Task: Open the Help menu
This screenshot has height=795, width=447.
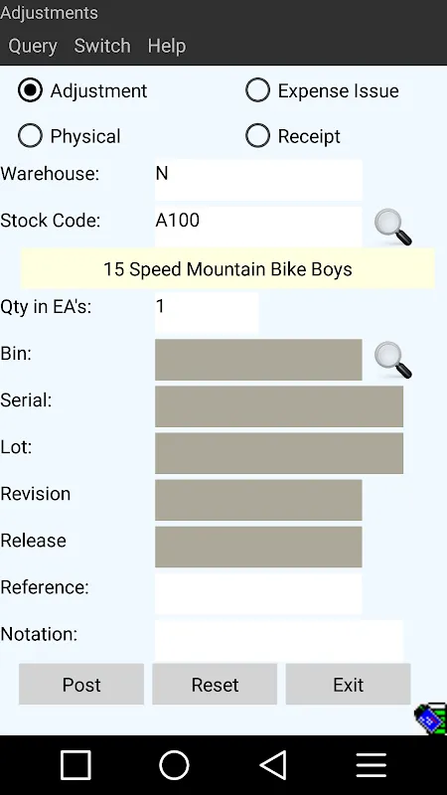Action: click(167, 46)
